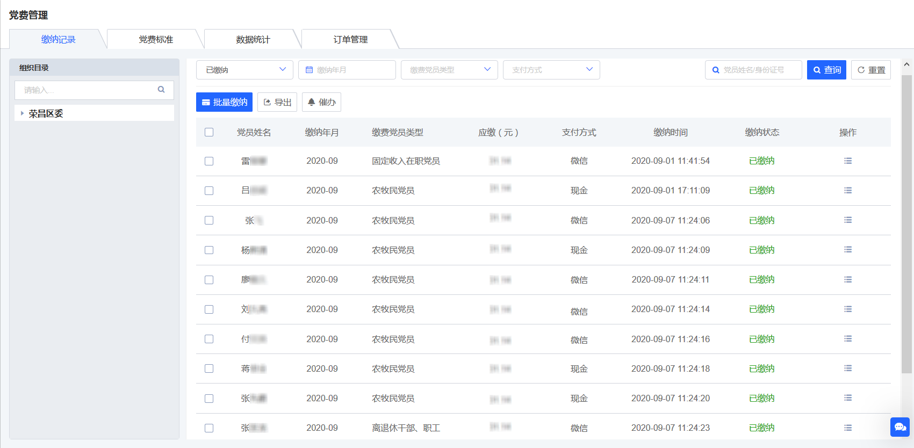914x448 pixels.
Task: Switch to the 订单管理 tab
Action: pos(350,39)
